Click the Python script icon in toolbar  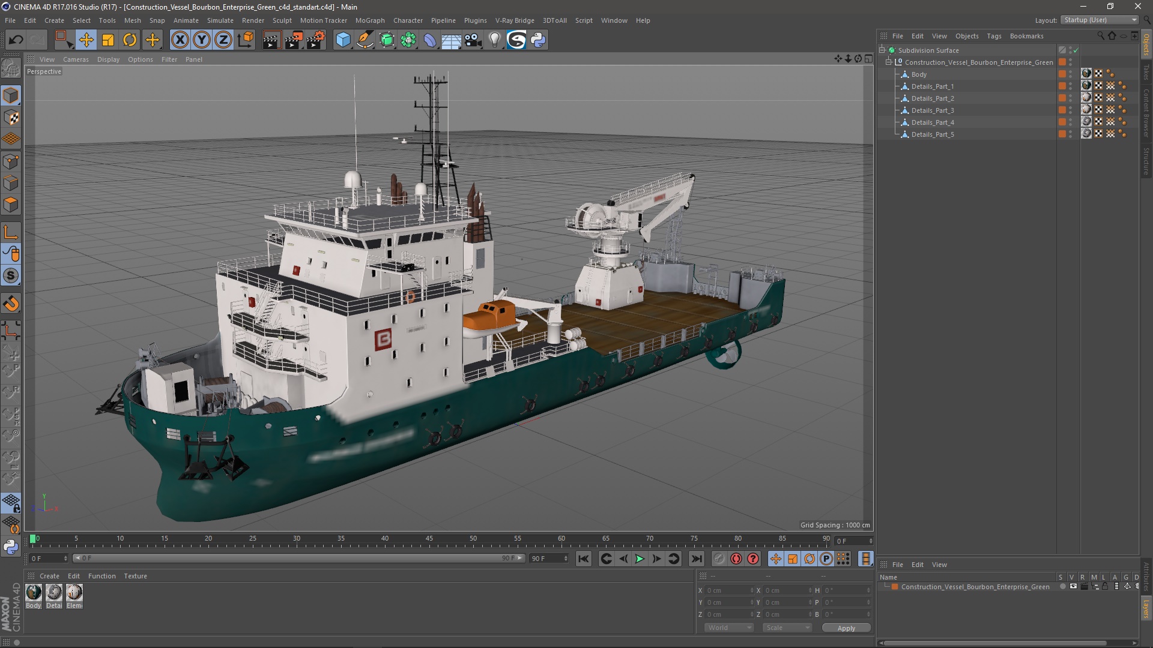538,40
